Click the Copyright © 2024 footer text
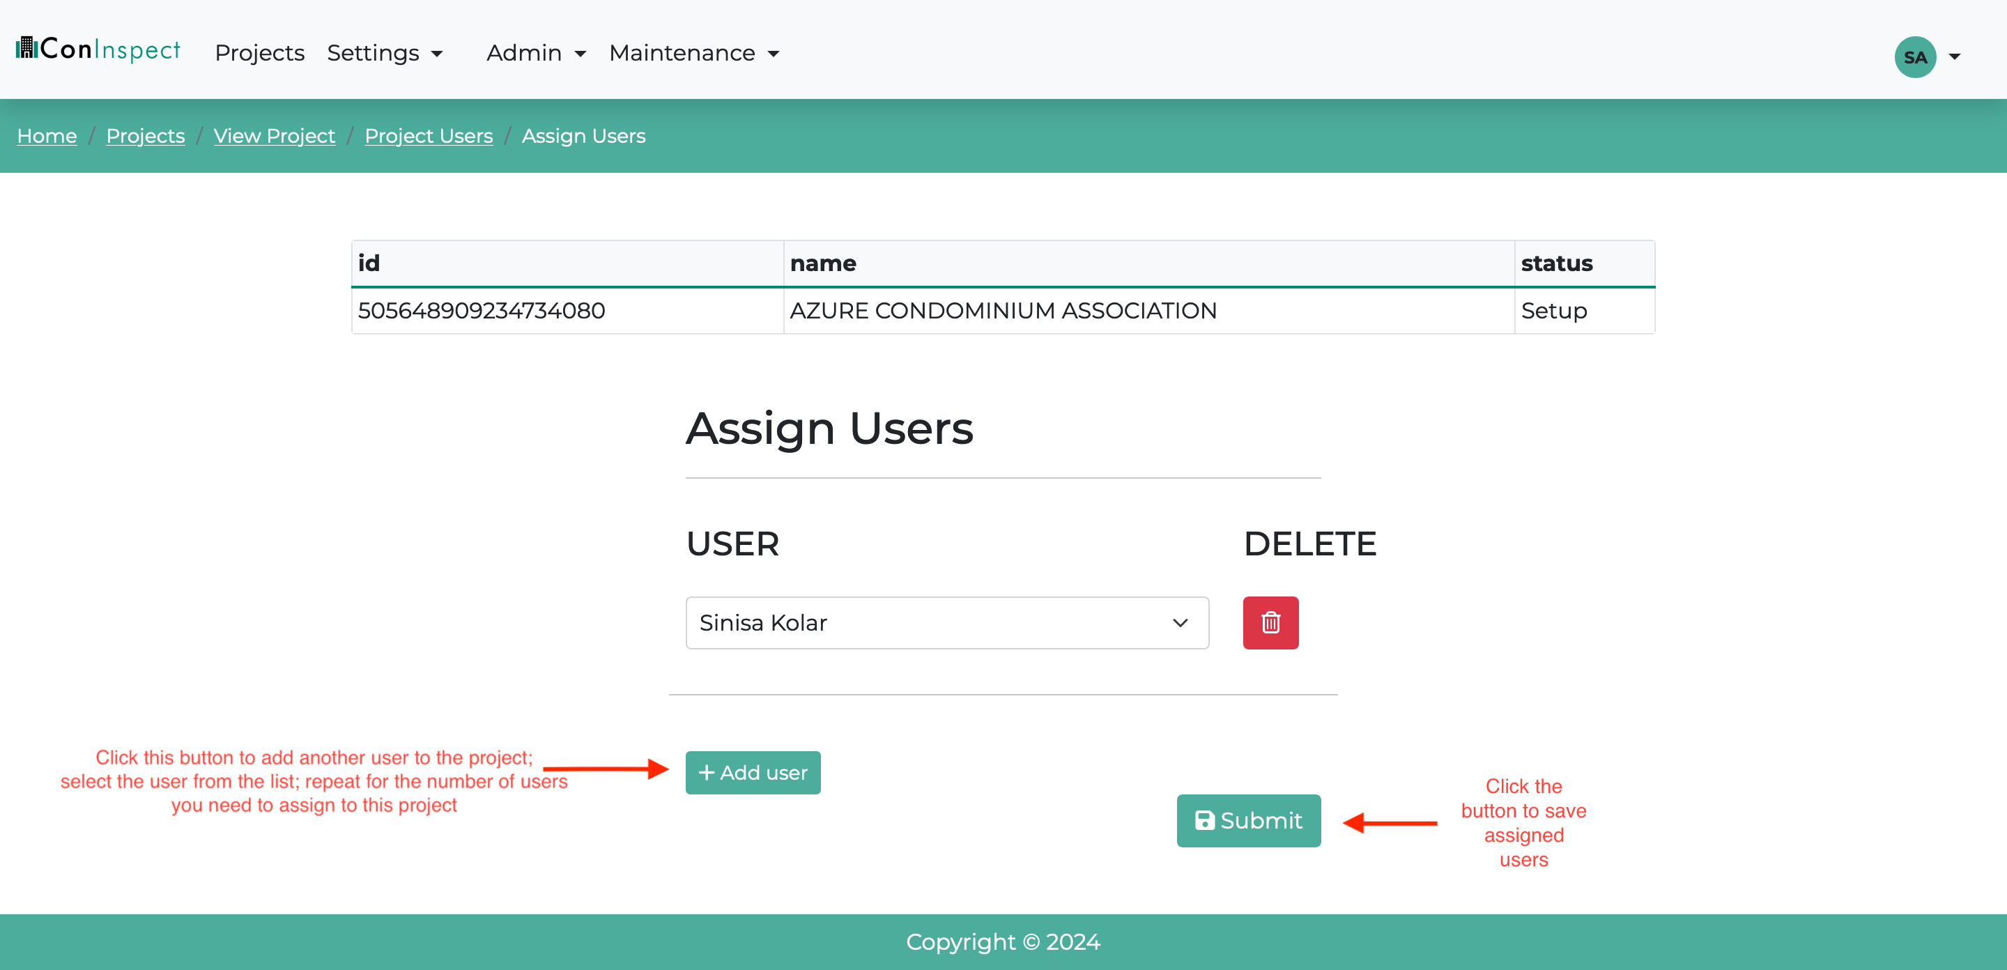This screenshot has height=970, width=2007. (1003, 942)
